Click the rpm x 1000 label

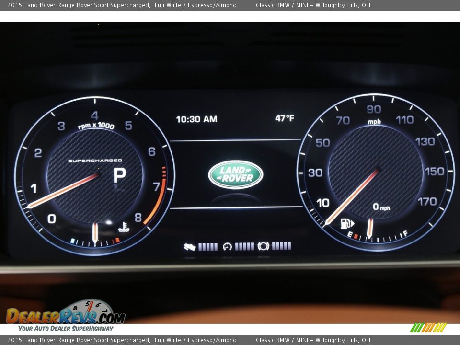pos(96,126)
